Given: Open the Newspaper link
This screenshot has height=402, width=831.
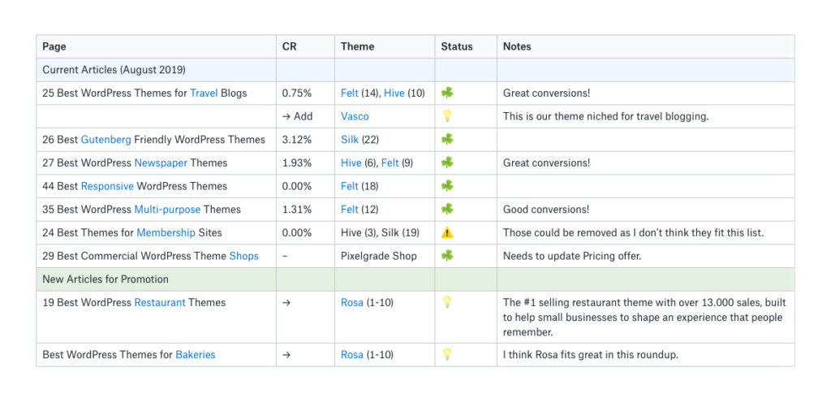Looking at the screenshot, I should 161,162.
